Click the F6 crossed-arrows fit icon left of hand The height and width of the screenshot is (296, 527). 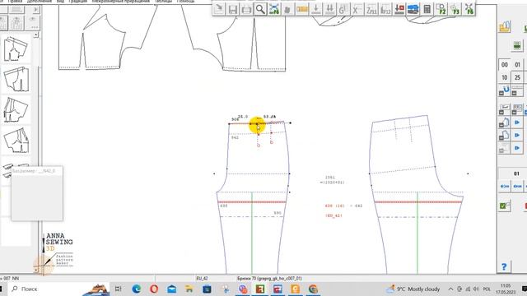(274, 9)
